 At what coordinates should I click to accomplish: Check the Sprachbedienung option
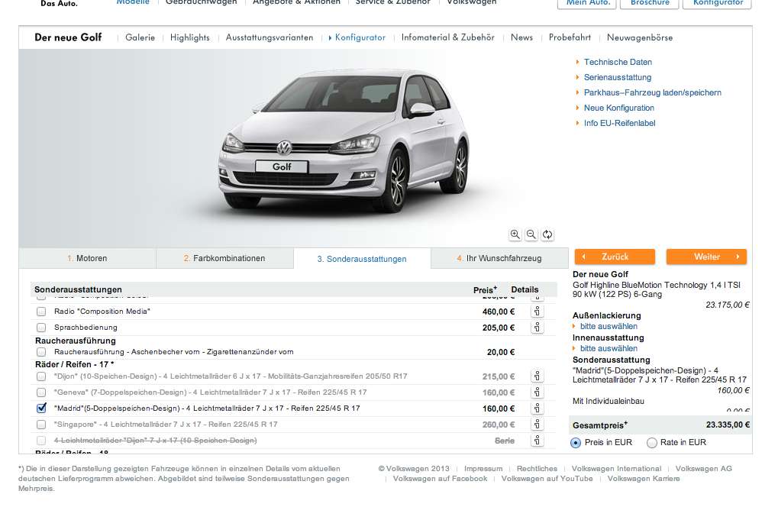tap(41, 328)
